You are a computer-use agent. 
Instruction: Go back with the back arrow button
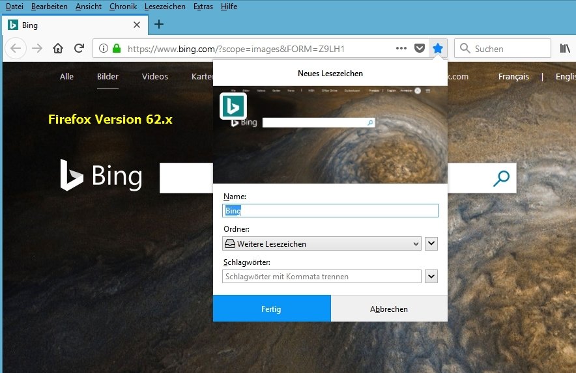[16, 48]
